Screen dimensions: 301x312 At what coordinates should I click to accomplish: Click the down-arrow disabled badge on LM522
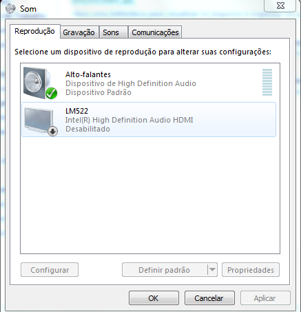pyautogui.click(x=53, y=132)
